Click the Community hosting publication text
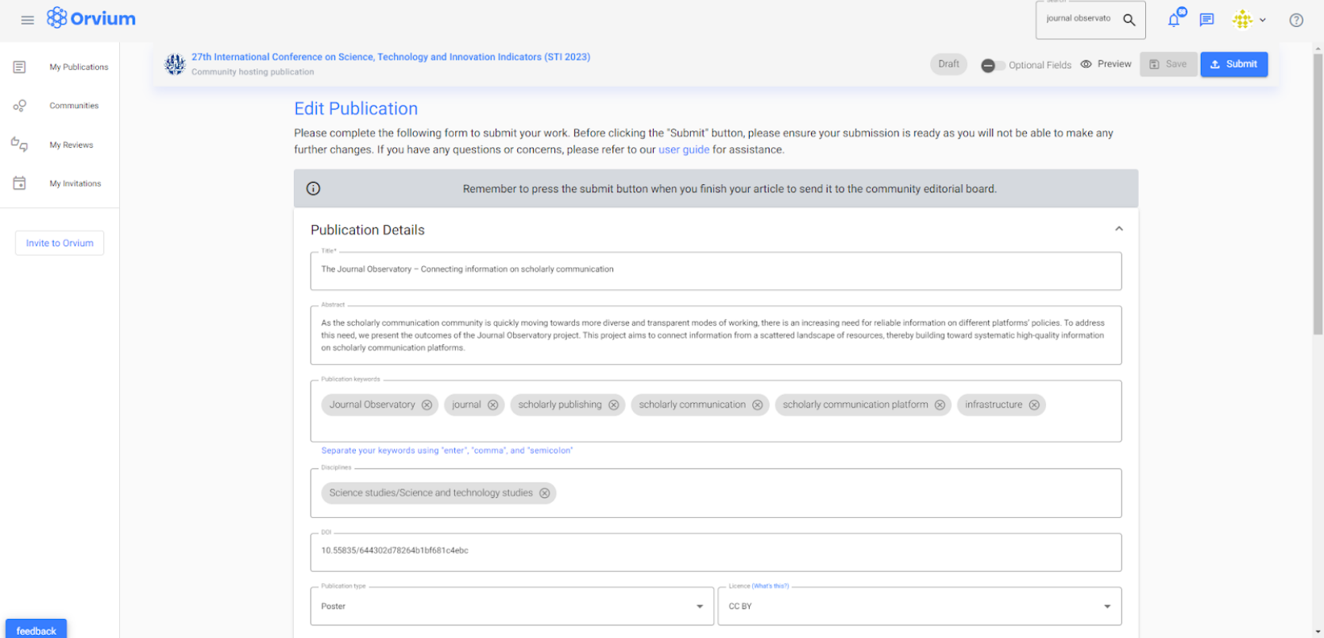The image size is (1324, 638). 253,72
